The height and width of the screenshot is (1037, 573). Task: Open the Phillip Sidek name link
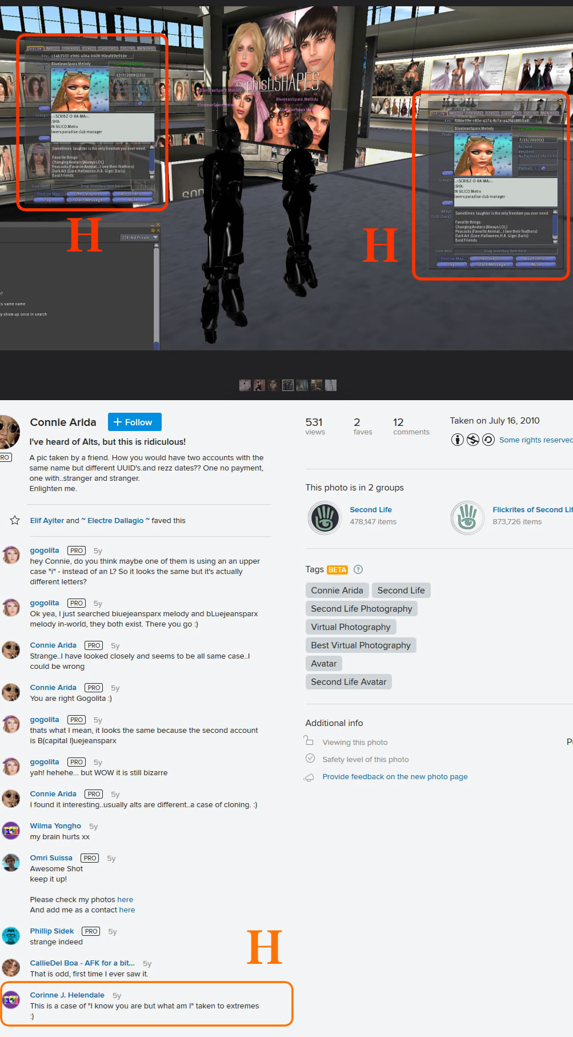[x=52, y=931]
